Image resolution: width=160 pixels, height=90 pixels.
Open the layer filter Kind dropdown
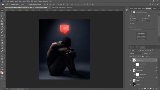tap(134, 50)
